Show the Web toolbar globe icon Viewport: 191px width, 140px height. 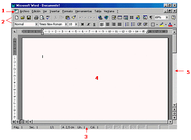pyautogui.click(x=106, y=18)
